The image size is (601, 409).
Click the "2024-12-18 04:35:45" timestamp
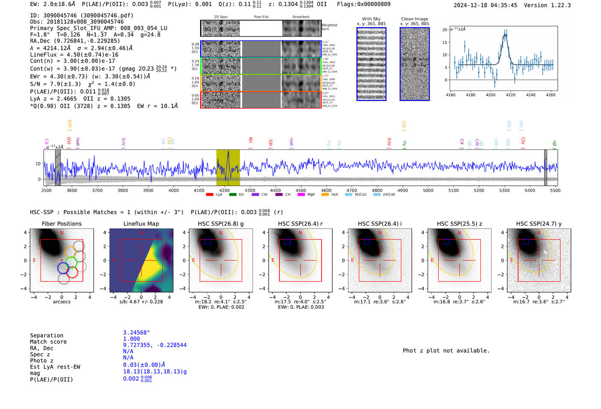[486, 5]
